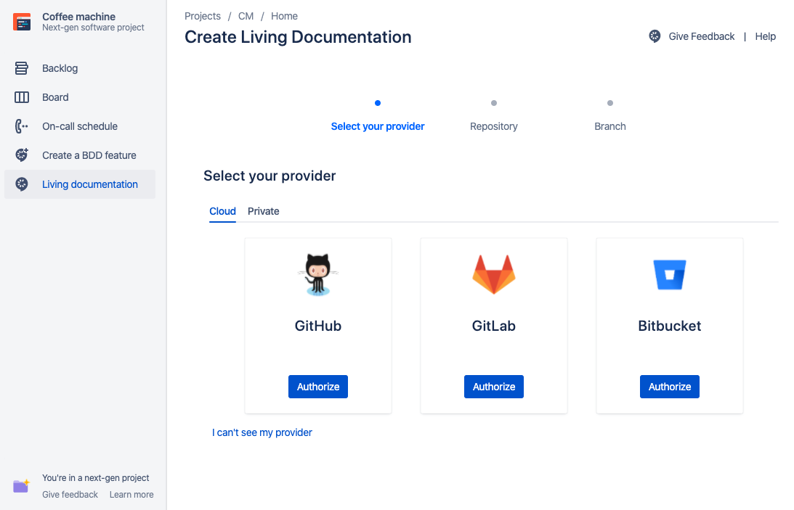794x510 pixels.
Task: Click the Give Feedback round icon
Action: [x=655, y=36]
